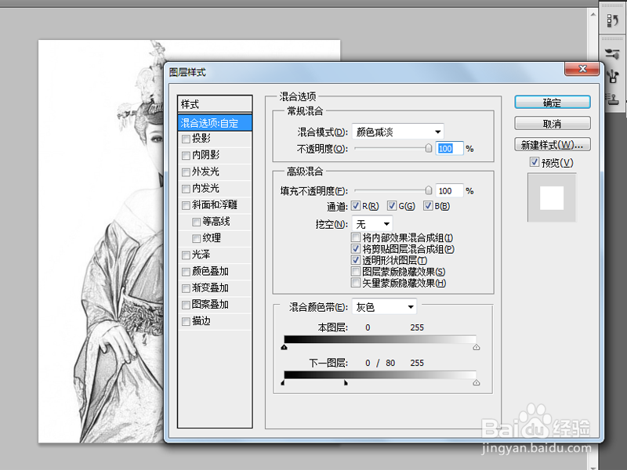
Task: Toggle 图层蒙版隐藏效果 checkbox
Action: pyautogui.click(x=356, y=271)
